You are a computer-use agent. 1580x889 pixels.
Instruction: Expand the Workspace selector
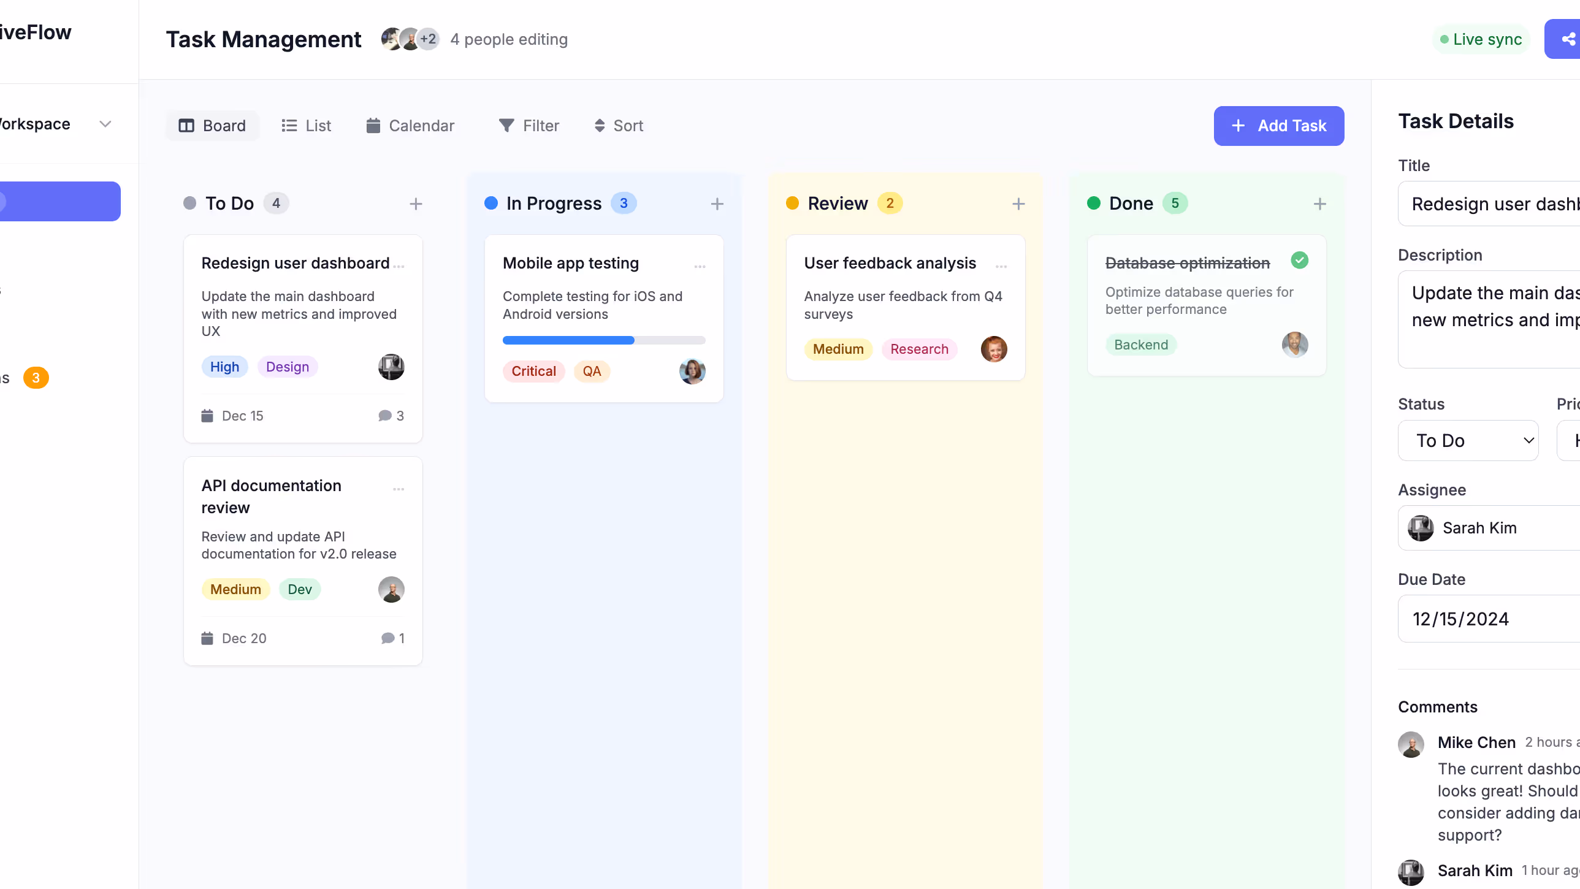(x=105, y=124)
